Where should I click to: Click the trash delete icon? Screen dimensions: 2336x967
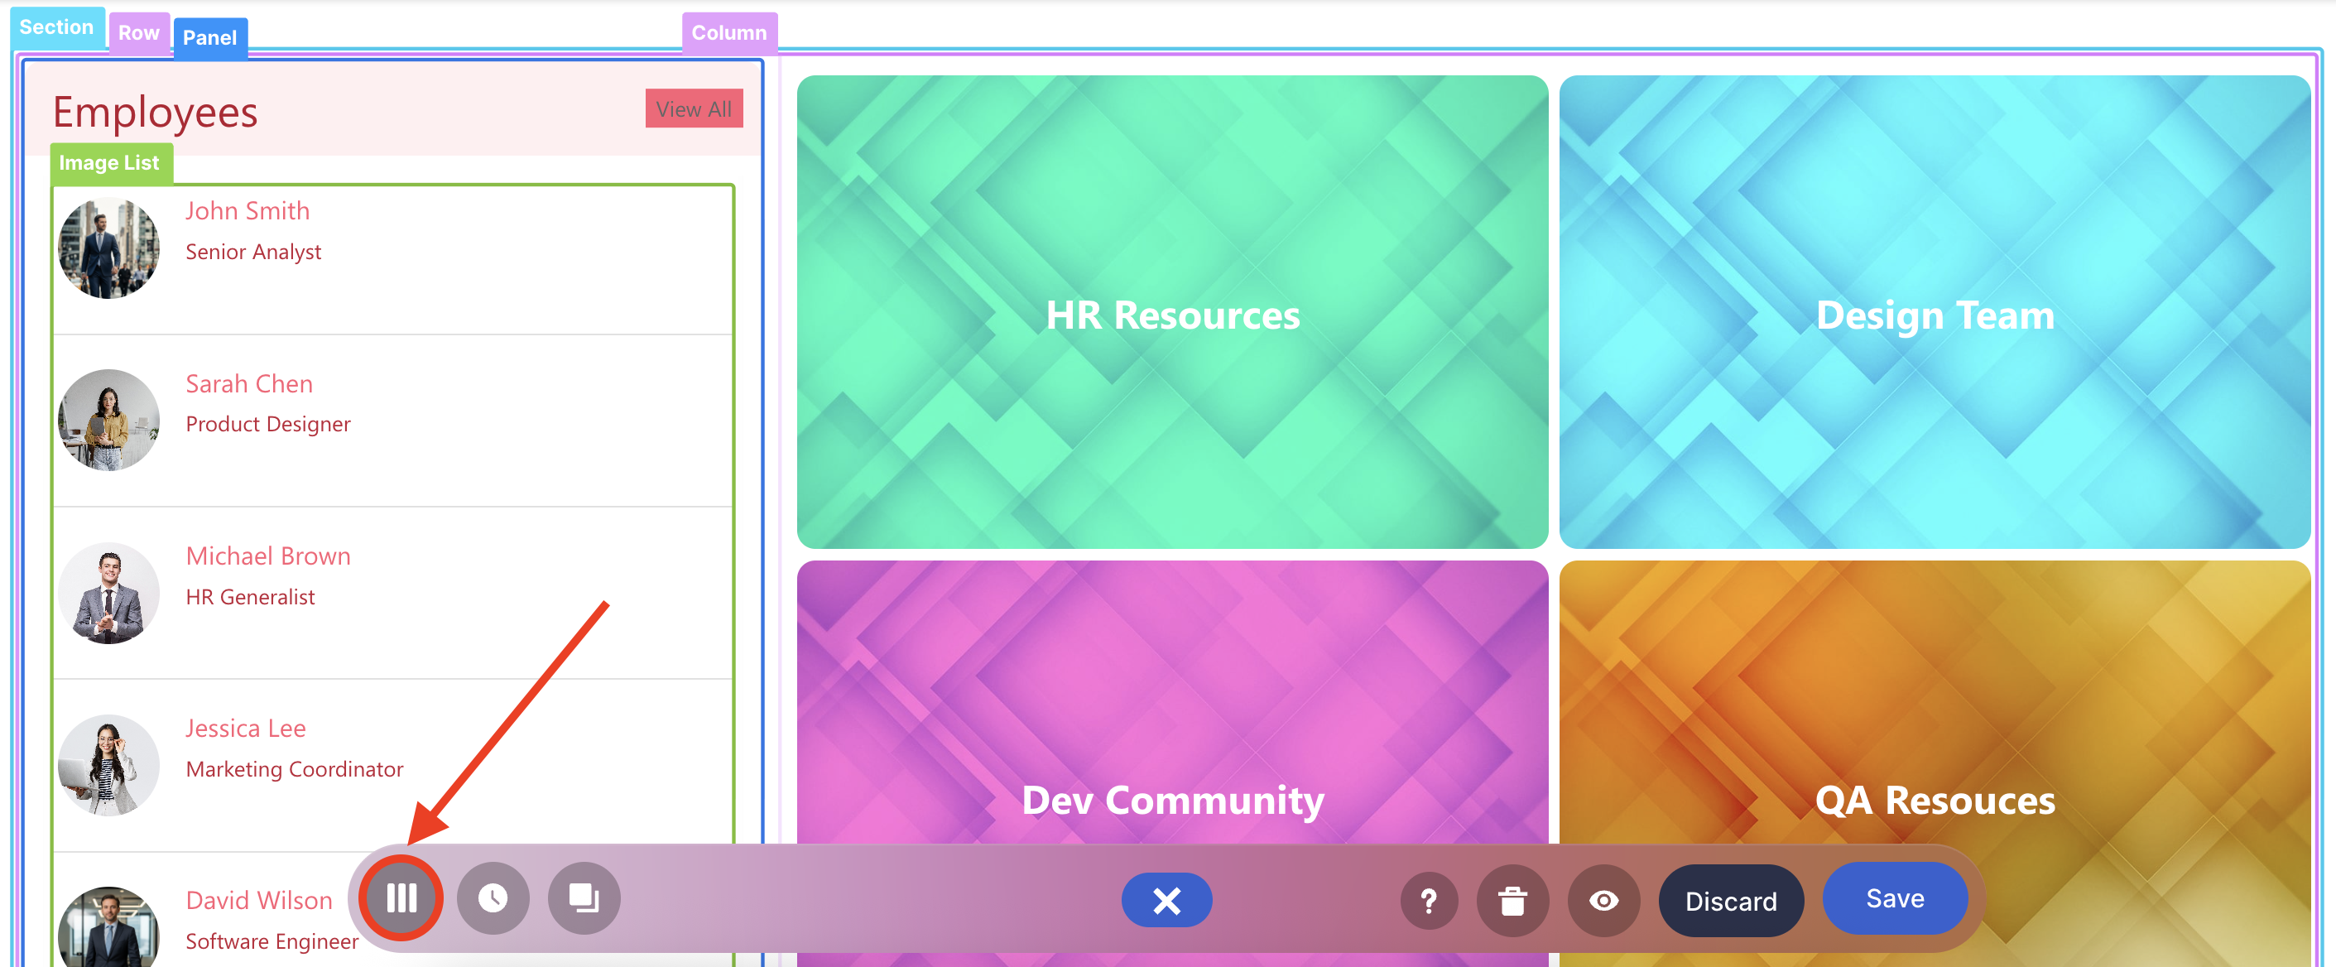pyautogui.click(x=1512, y=901)
